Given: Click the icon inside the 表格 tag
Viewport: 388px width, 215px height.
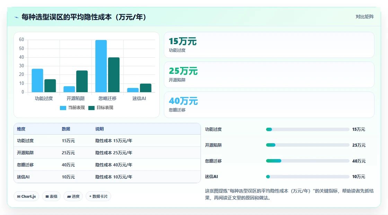Looking at the screenshot, I should click(47, 196).
